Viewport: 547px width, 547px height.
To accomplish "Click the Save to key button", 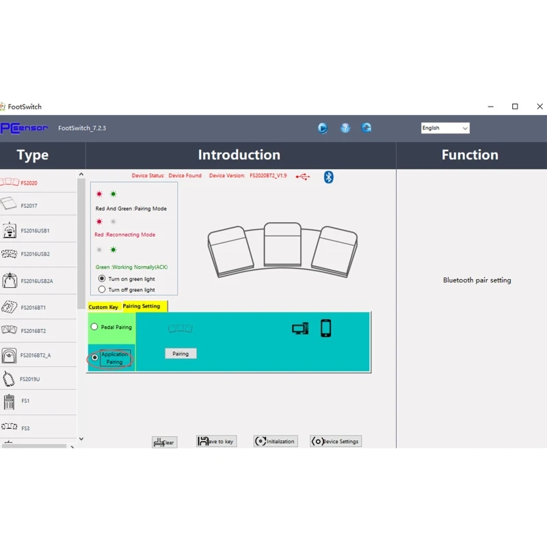I will tap(216, 441).
